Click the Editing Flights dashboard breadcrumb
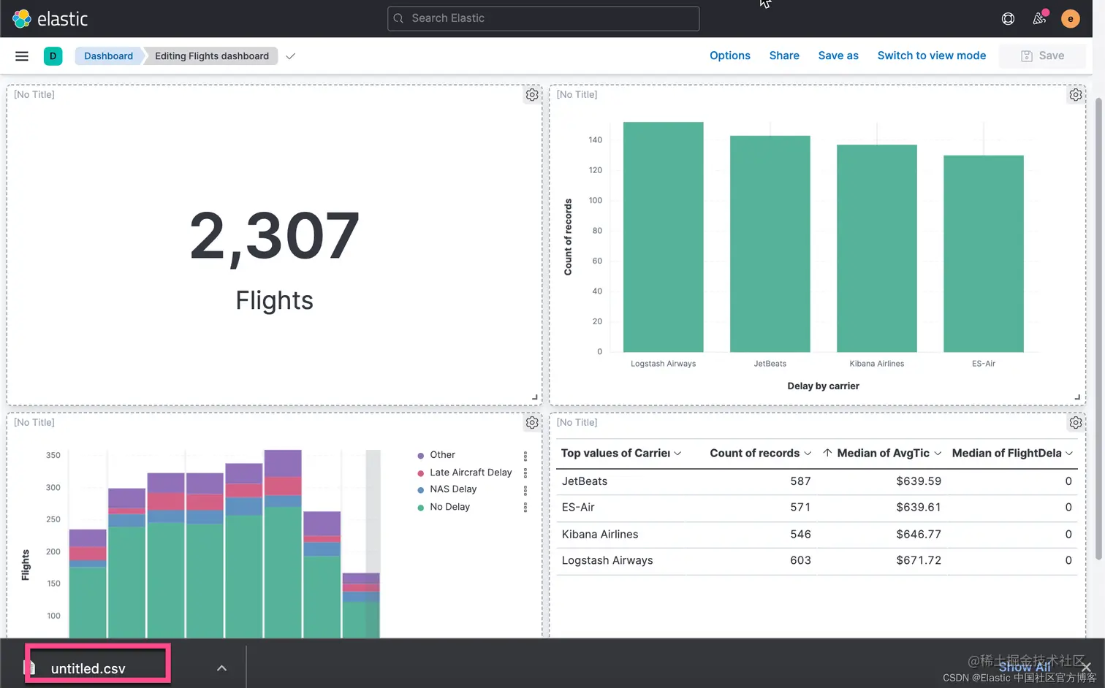 (212, 56)
